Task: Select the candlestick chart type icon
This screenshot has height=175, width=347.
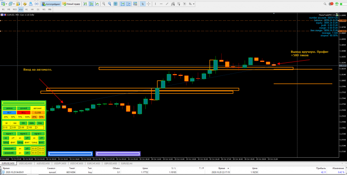Action: coord(91,4)
